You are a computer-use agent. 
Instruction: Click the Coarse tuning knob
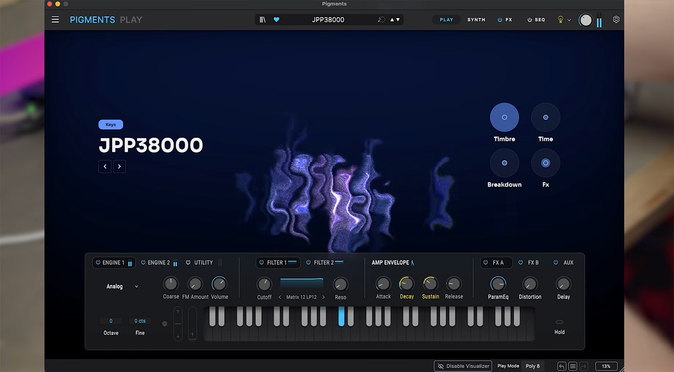pyautogui.click(x=171, y=284)
